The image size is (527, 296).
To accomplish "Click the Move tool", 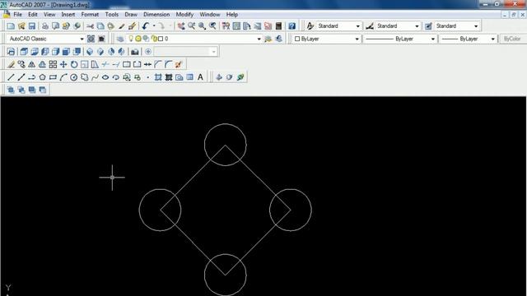I will click(63, 64).
